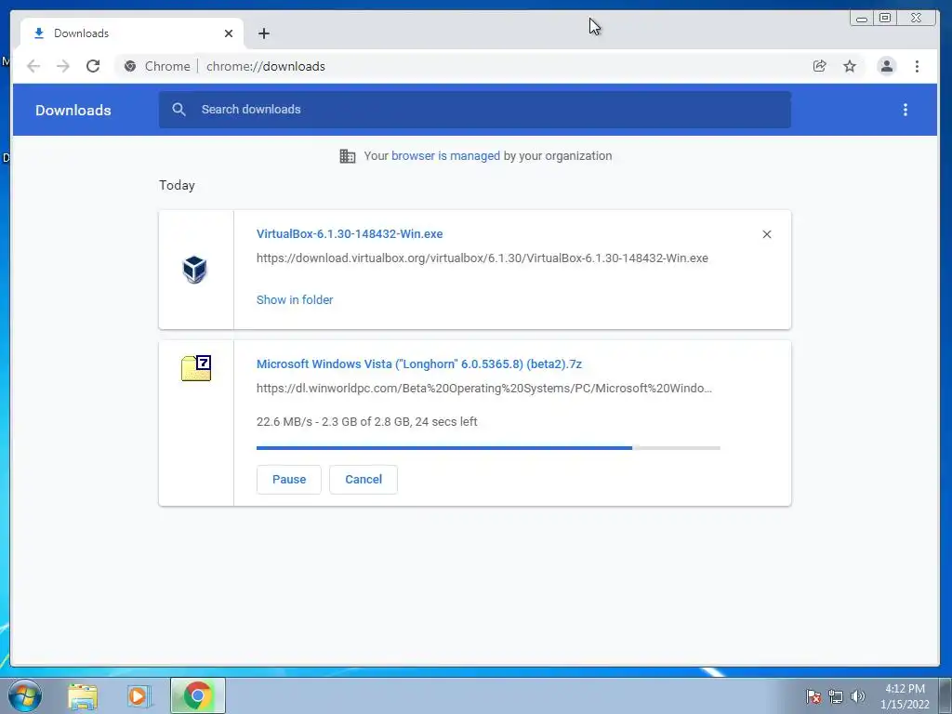Screen dimensions: 952x714
Task: Open Windows Explorer from the taskbar
Action: click(x=83, y=696)
